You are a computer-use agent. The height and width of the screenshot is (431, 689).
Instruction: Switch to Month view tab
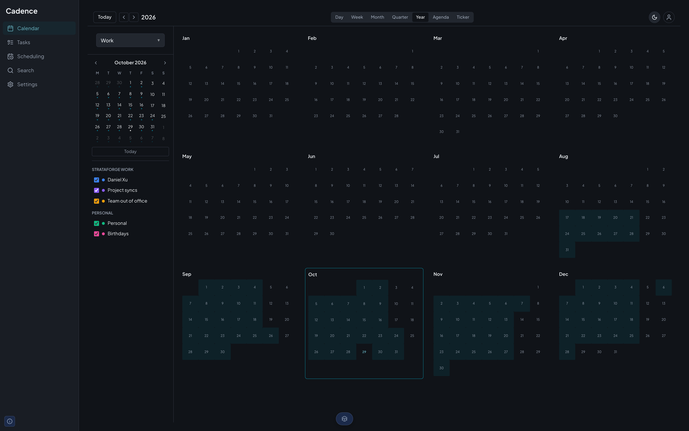coord(378,17)
